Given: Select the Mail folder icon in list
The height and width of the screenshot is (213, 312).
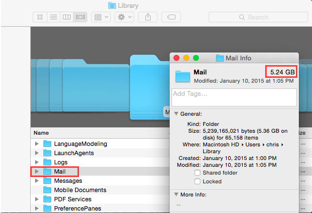Looking at the screenshot, I should click(47, 171).
